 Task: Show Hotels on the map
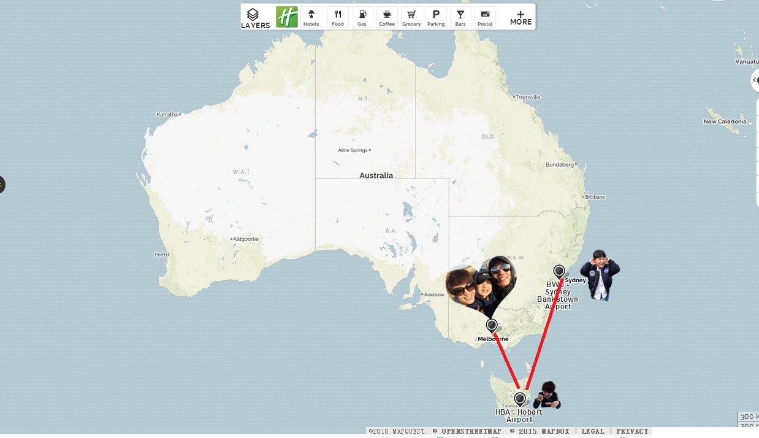(311, 17)
